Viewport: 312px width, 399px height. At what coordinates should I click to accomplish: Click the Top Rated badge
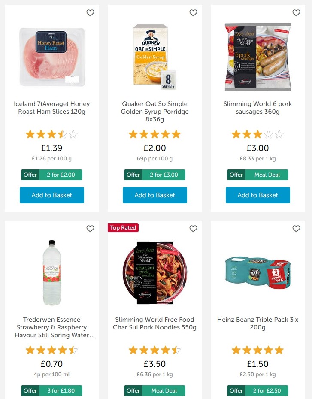pos(123,228)
